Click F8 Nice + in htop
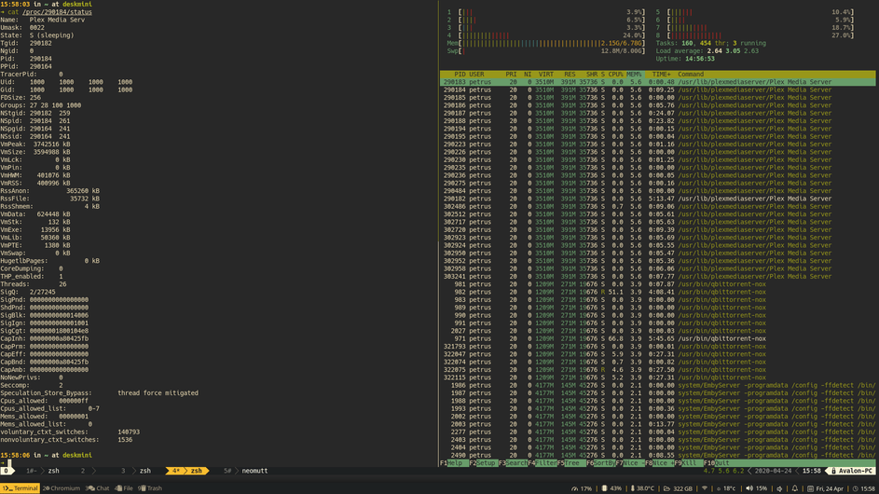 click(x=659, y=463)
